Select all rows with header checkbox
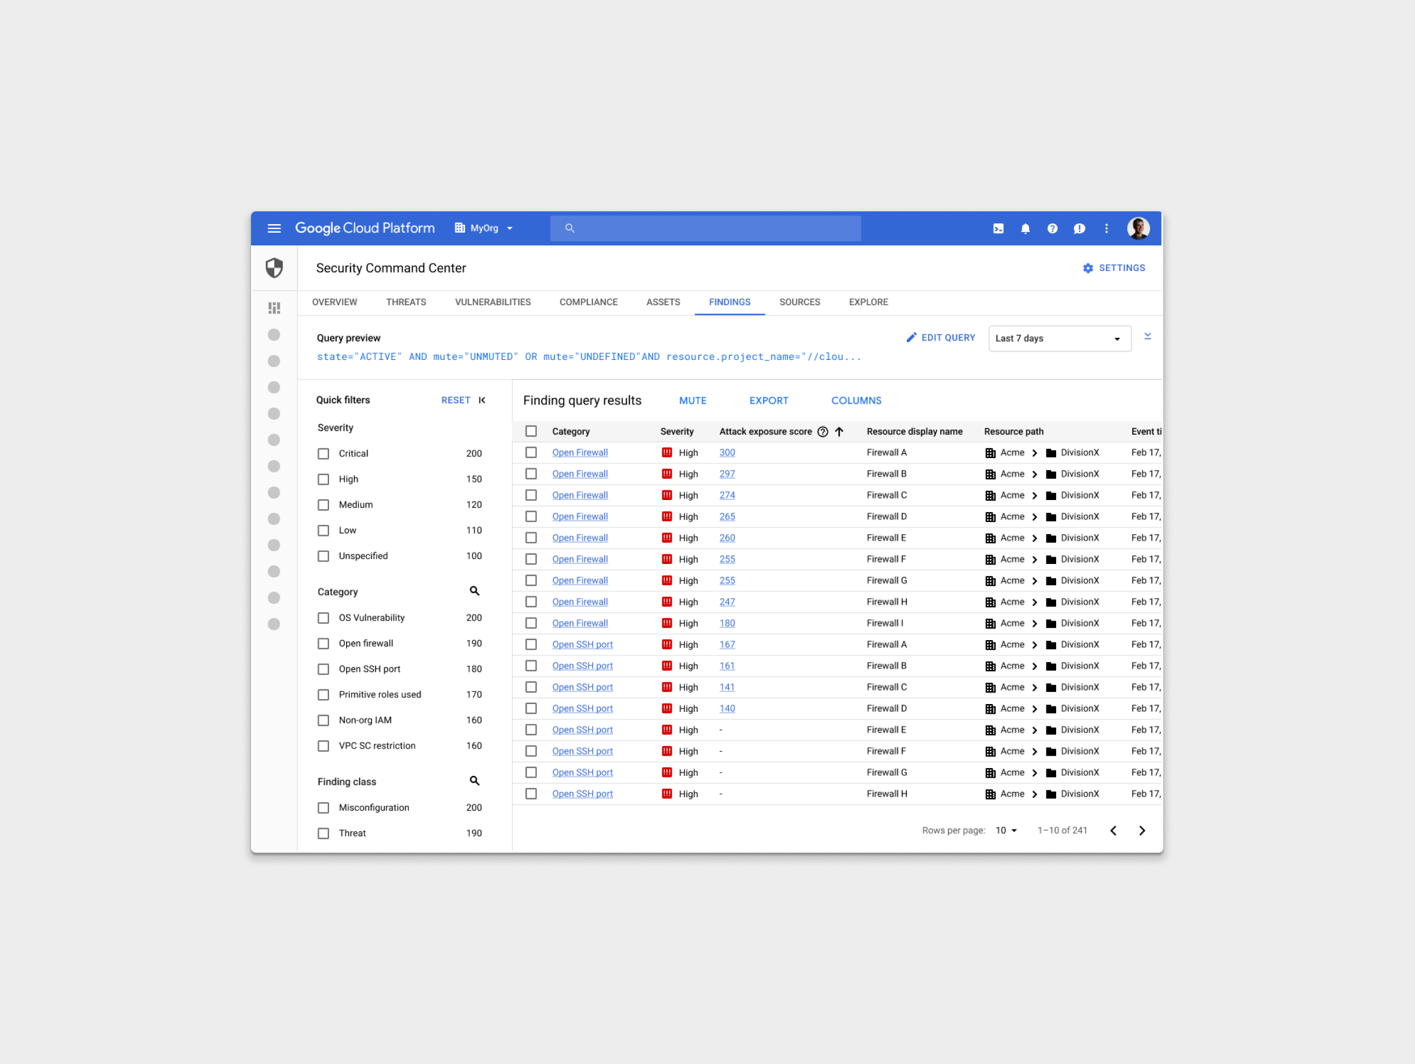Image resolution: width=1415 pixels, height=1064 pixels. [531, 432]
